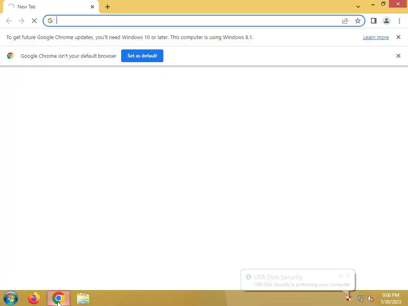Image resolution: width=408 pixels, height=306 pixels.
Task: Go forward with the Chrome forward arrow
Action: pyautogui.click(x=22, y=21)
